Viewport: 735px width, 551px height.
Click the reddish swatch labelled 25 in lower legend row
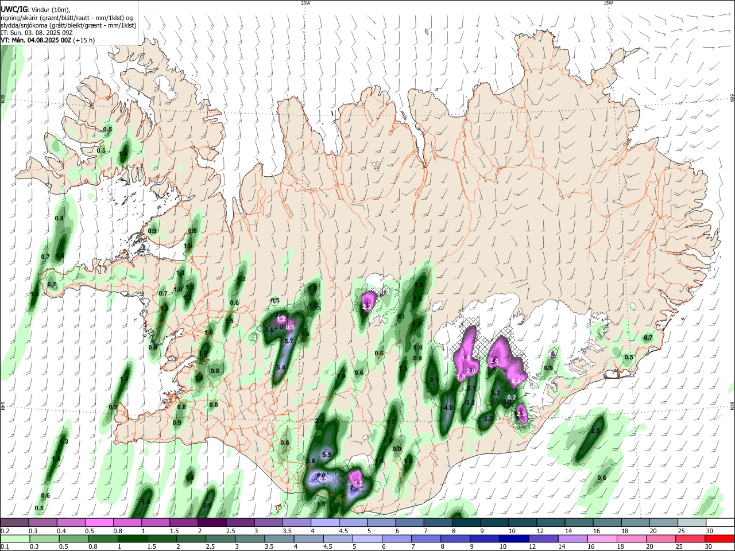point(690,539)
